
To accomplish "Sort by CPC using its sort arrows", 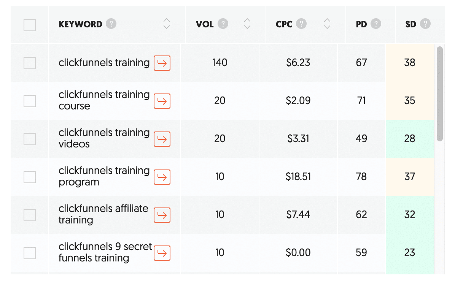I will tap(327, 24).
